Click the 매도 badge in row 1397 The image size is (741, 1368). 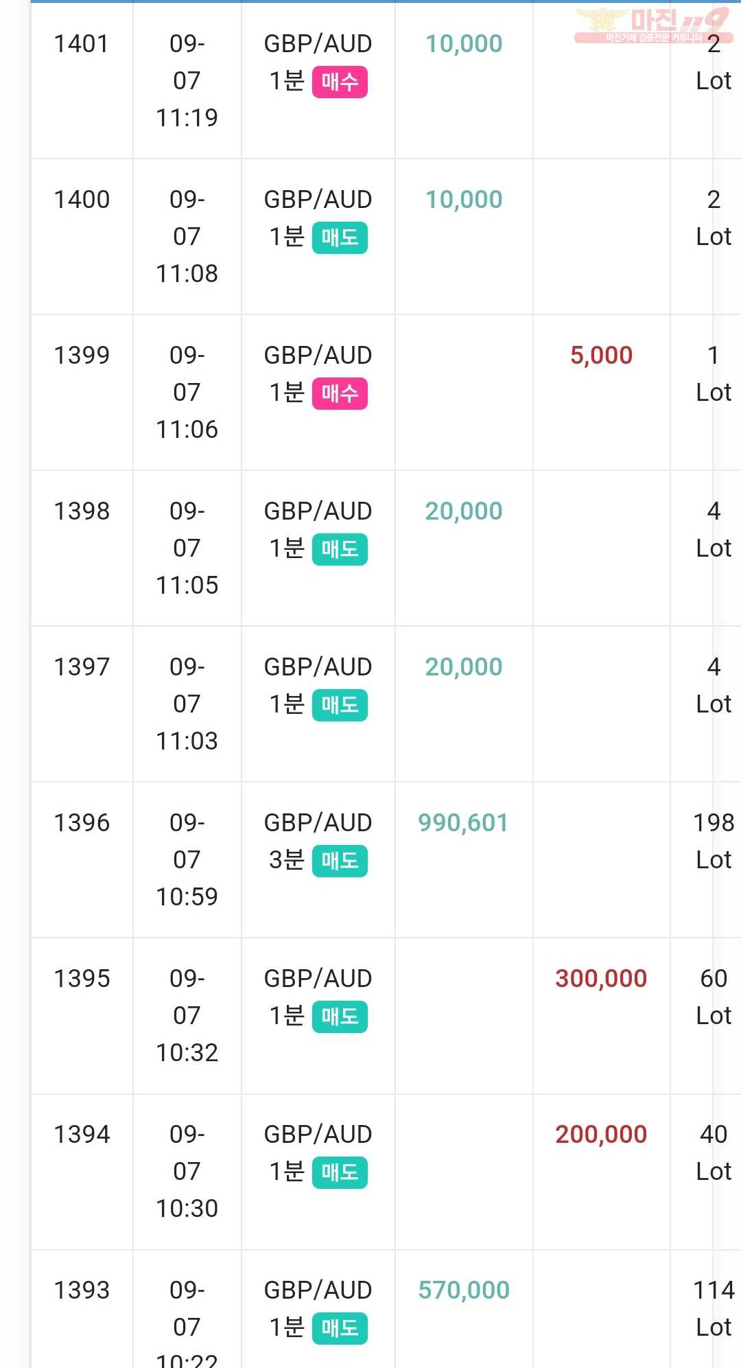click(x=340, y=706)
